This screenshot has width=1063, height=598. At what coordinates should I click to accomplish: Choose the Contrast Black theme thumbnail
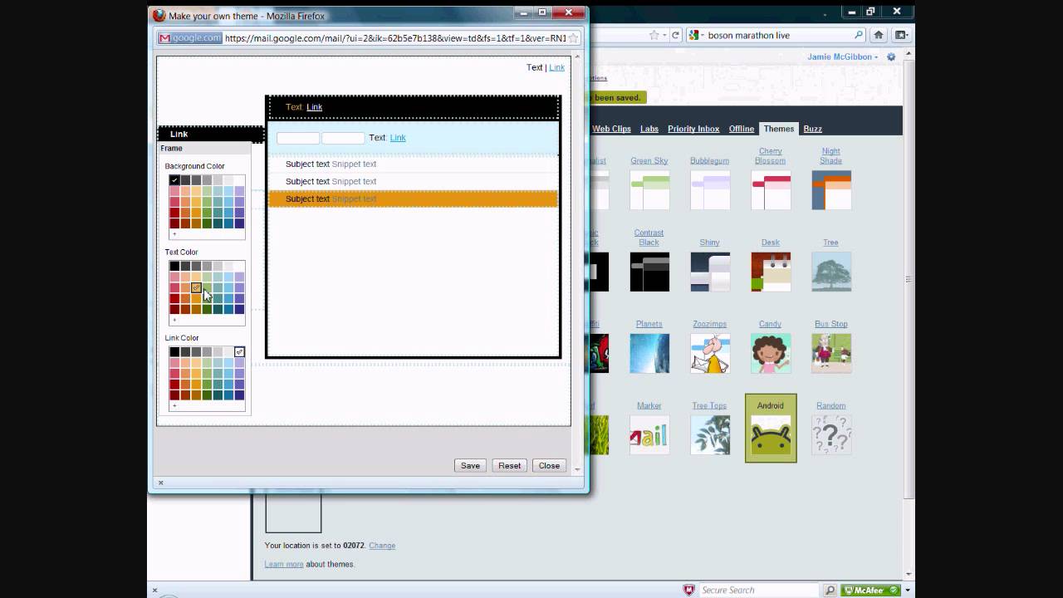pyautogui.click(x=649, y=272)
